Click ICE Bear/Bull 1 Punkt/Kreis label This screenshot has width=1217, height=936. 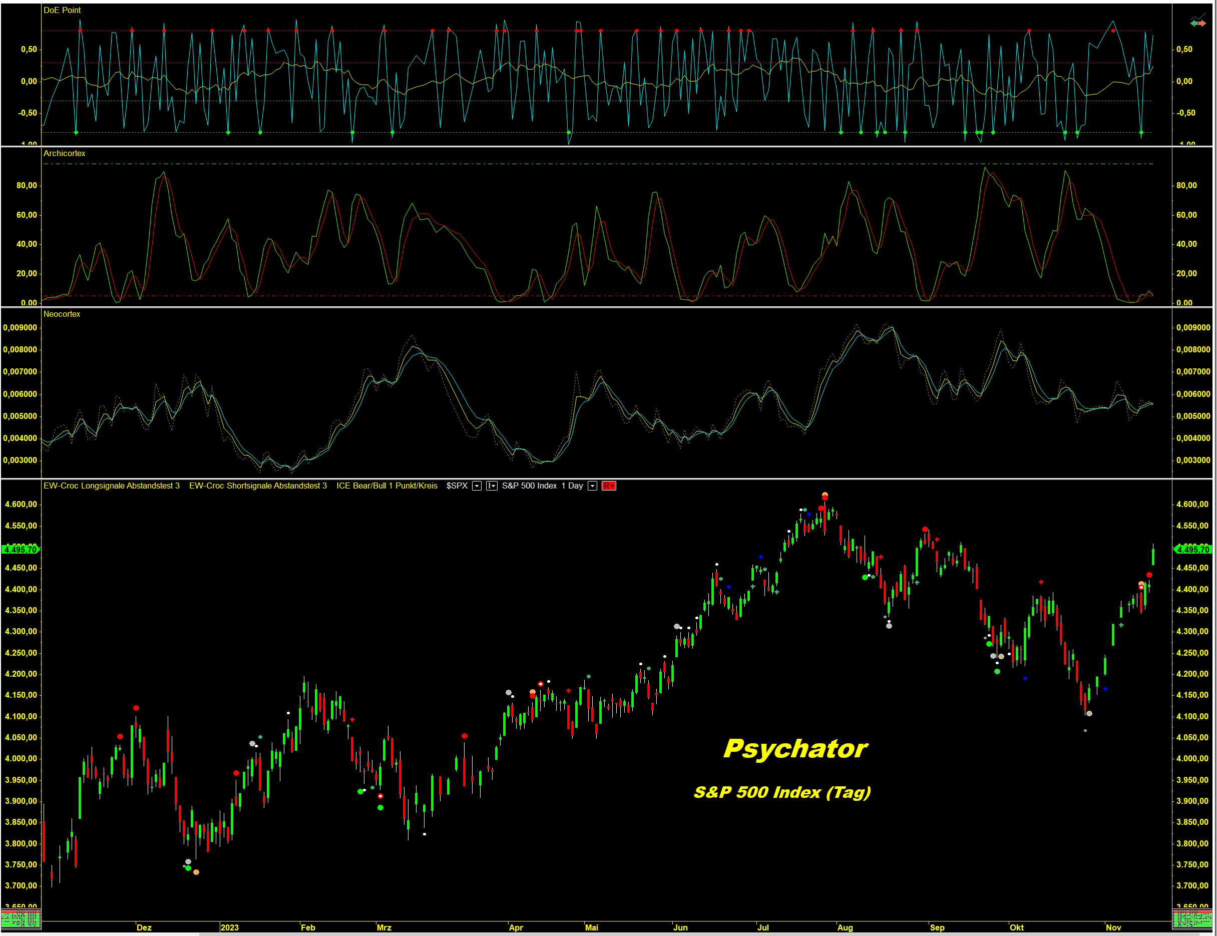click(386, 486)
